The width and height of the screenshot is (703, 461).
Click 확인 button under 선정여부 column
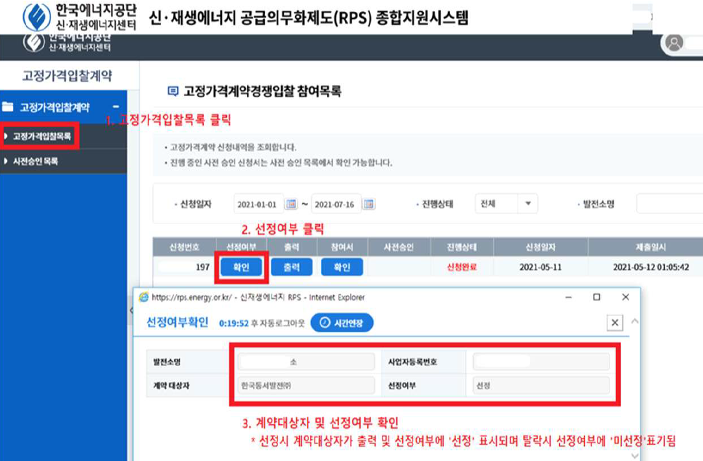coord(241,267)
